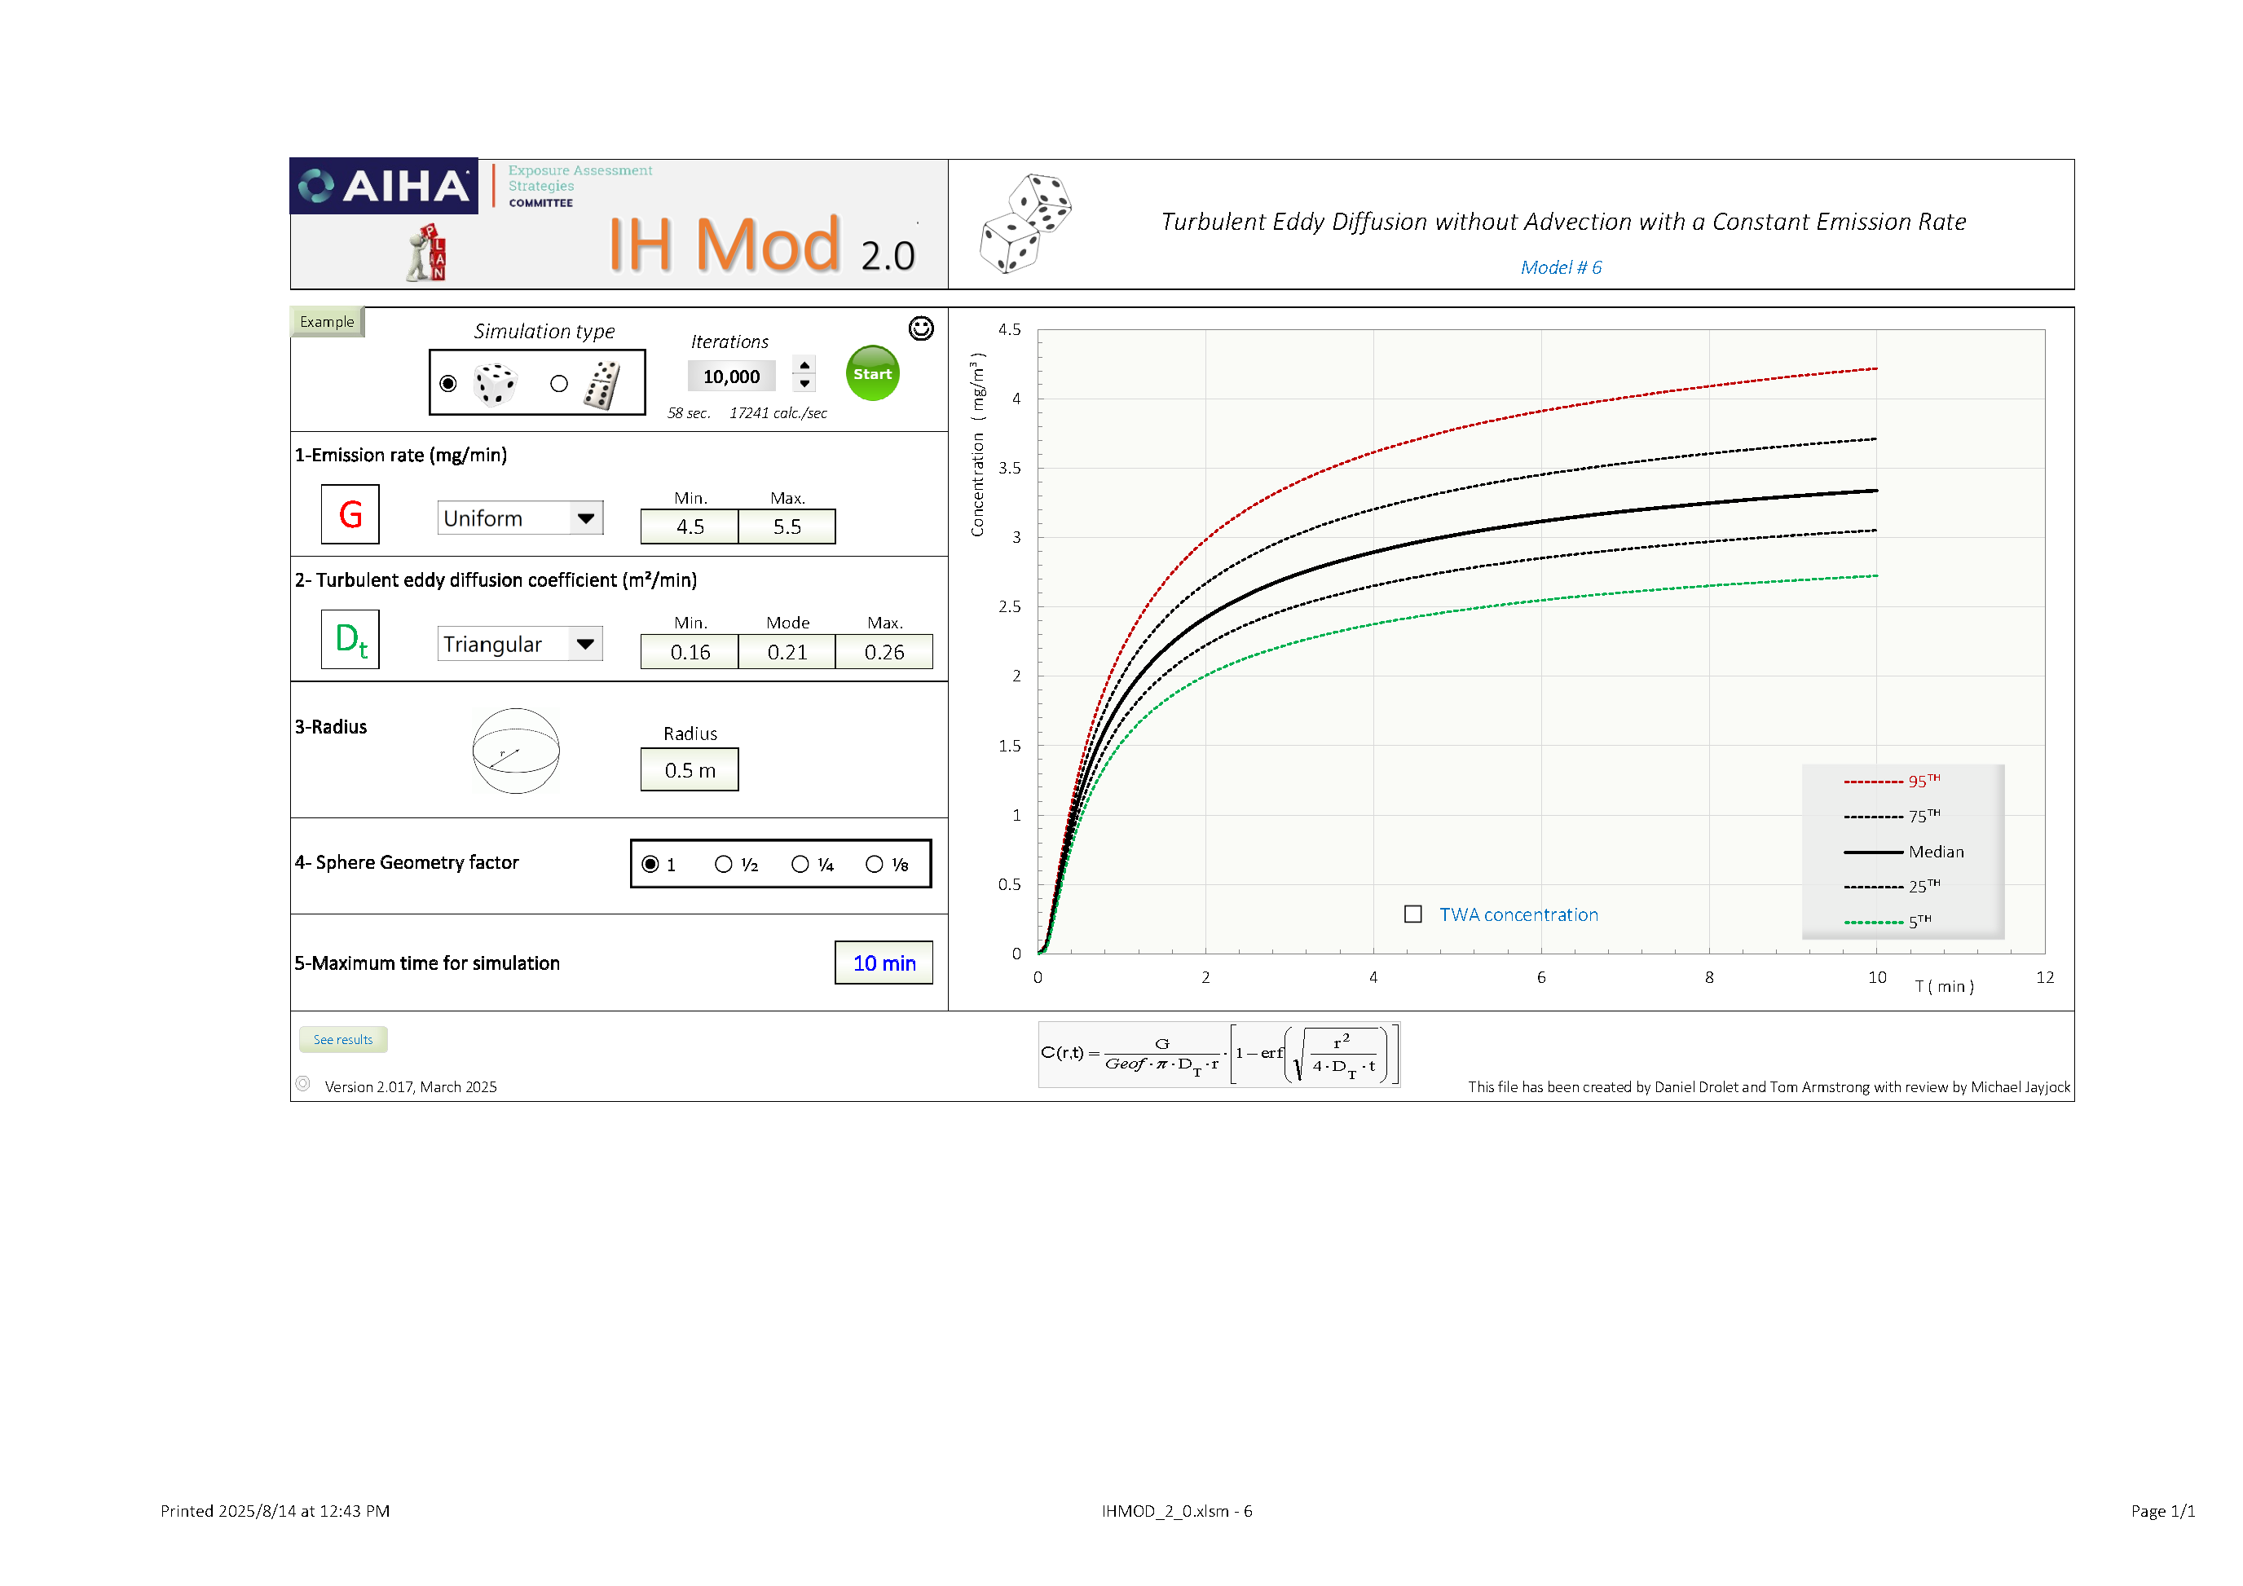The width and height of the screenshot is (2243, 1586).
Task: Select sphere geometry factor ½
Action: [x=724, y=864]
